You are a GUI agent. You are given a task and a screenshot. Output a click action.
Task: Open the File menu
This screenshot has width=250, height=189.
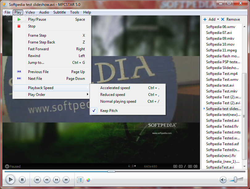pos(7,12)
